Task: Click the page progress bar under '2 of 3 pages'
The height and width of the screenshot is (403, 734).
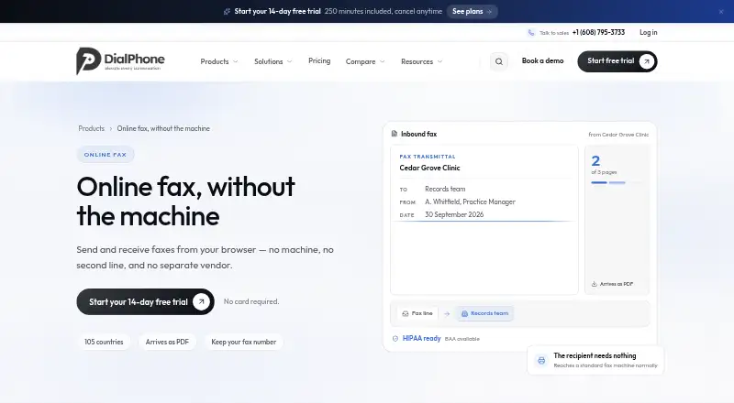Action: click(x=617, y=183)
